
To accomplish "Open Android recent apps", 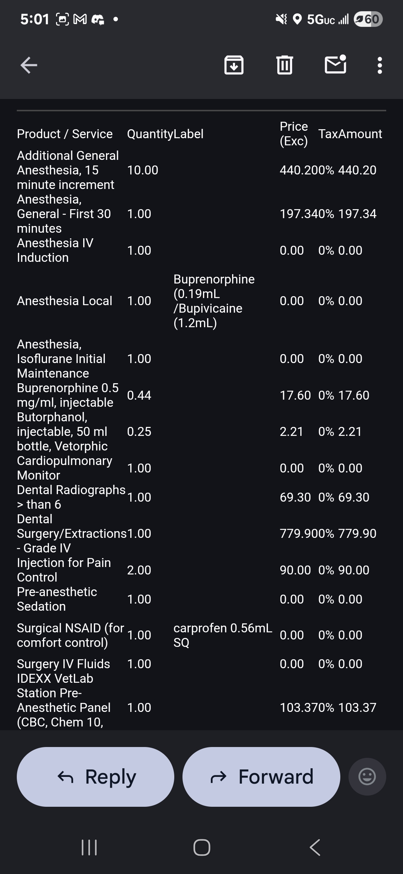I will click(x=89, y=847).
